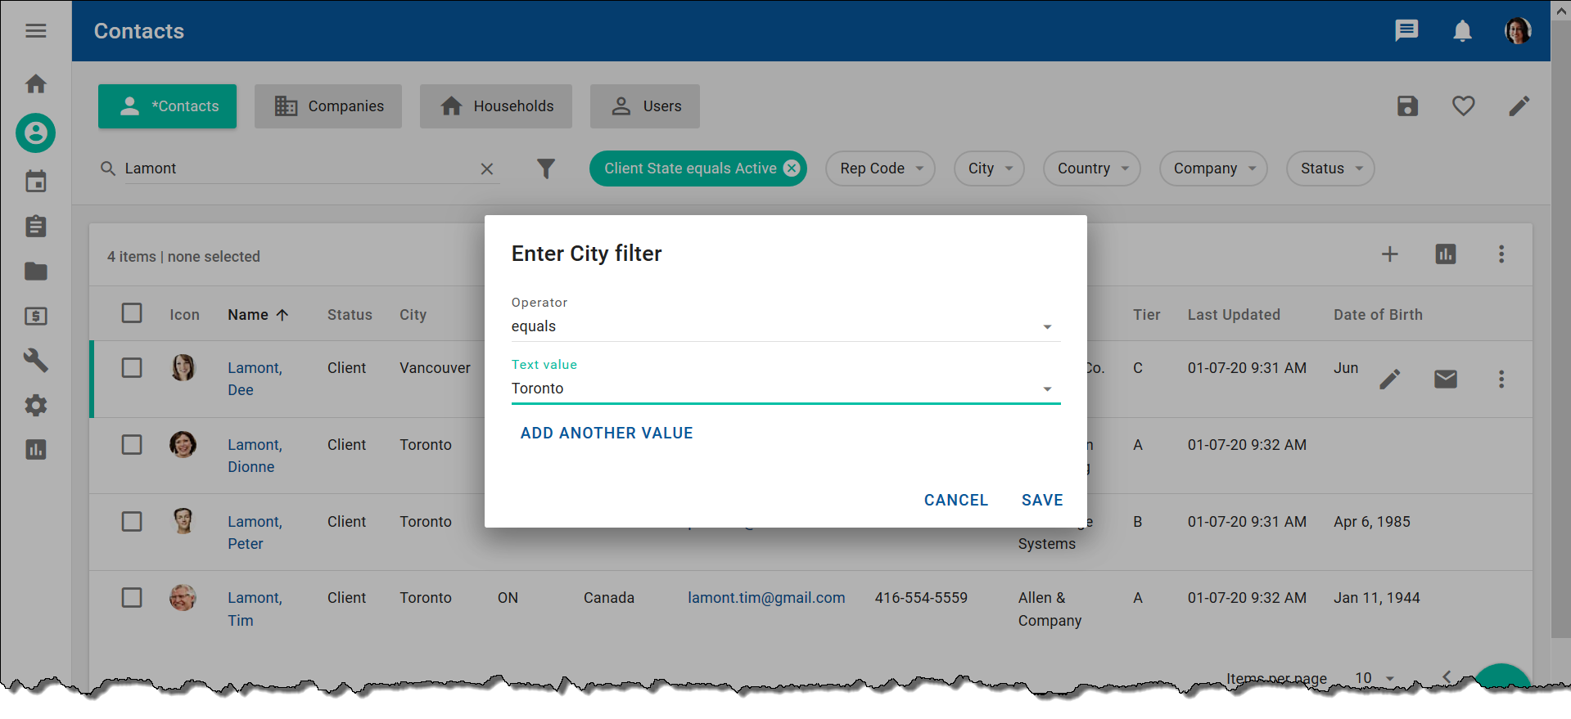This screenshot has height=719, width=1571.
Task: Open the notifications bell
Action: [x=1462, y=31]
